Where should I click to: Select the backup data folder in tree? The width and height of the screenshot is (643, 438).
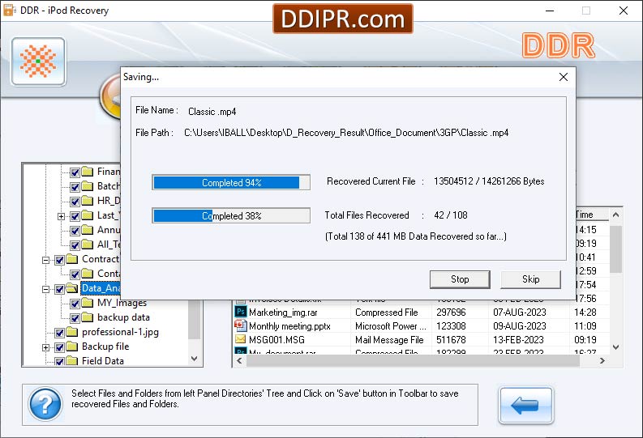tap(123, 317)
